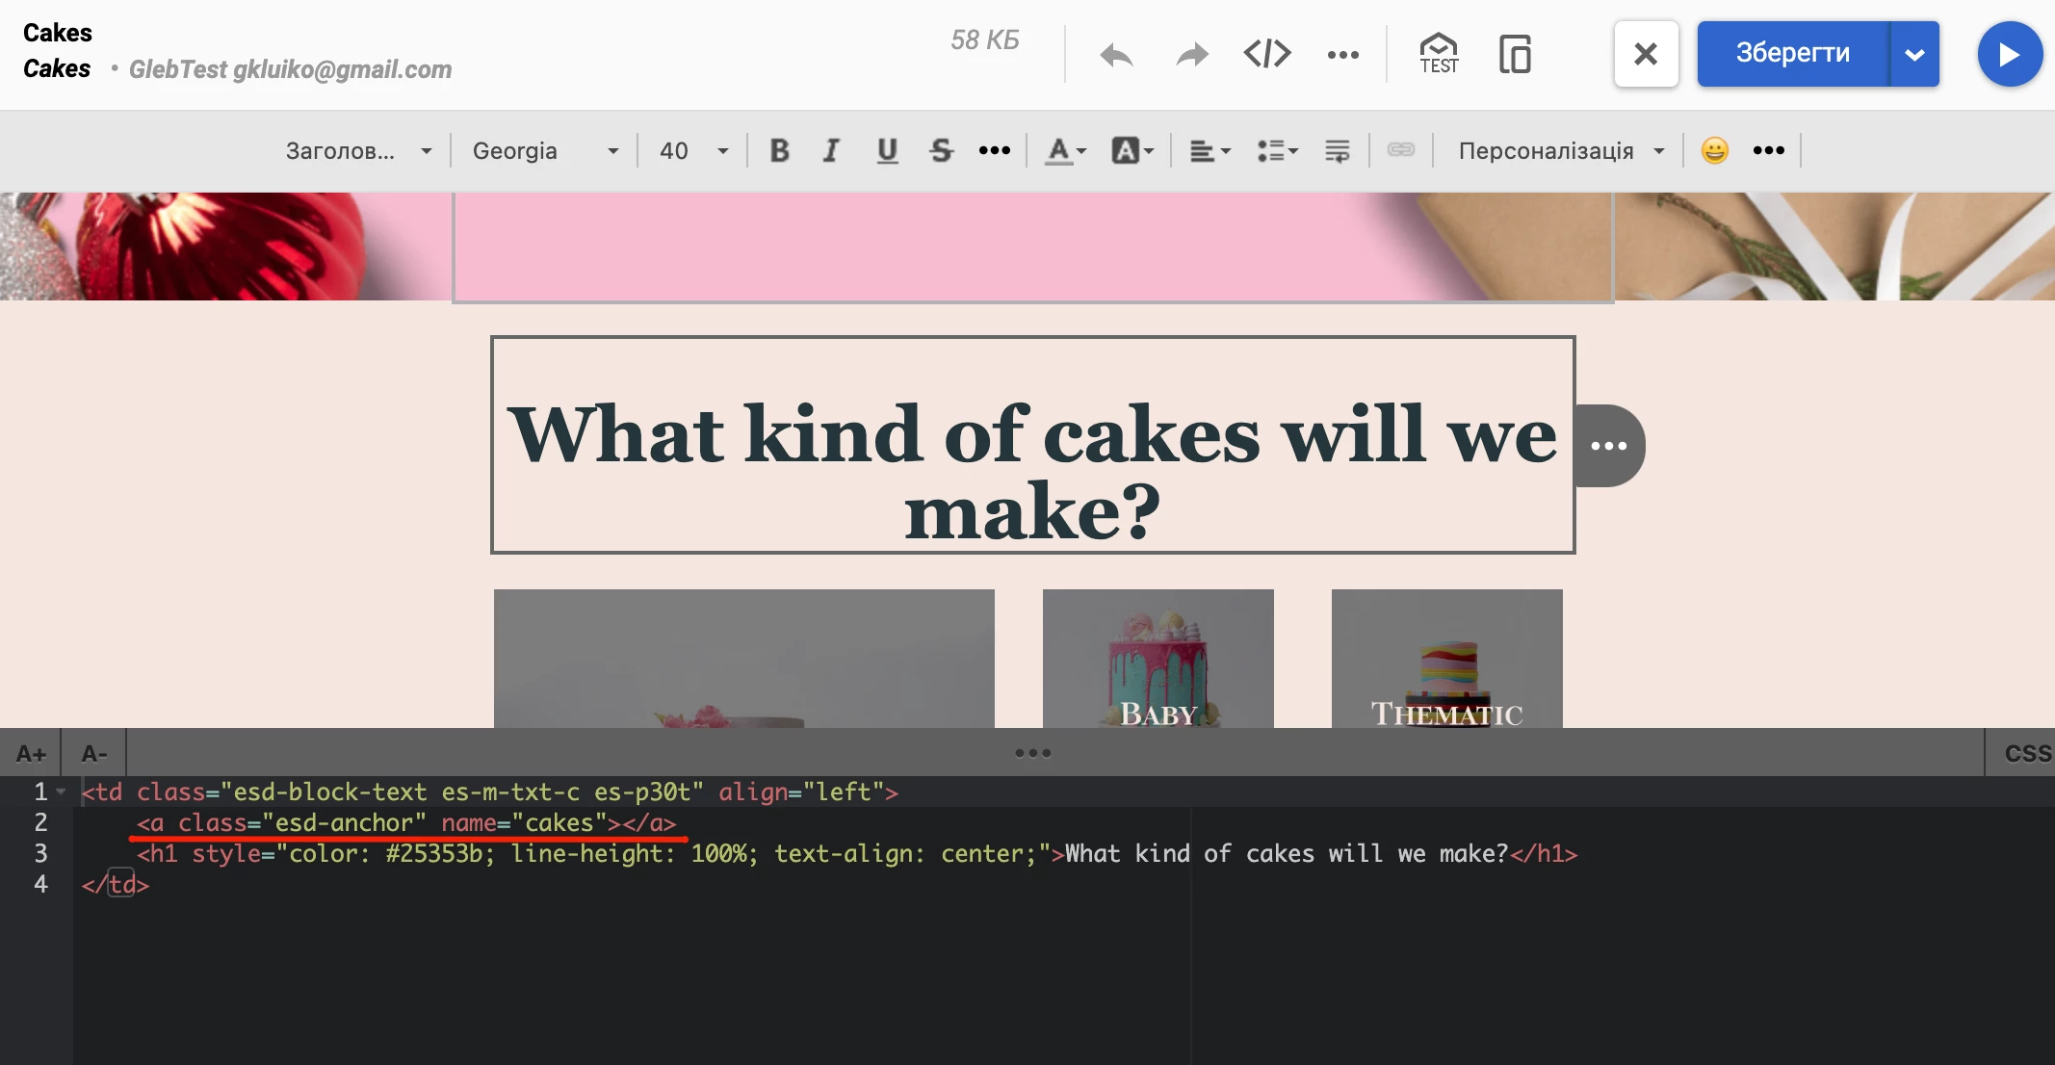Open the Персоналізація menu
Screen dimensions: 2055x1065
click(1560, 150)
